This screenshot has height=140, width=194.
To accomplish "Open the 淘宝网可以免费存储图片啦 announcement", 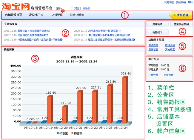I will [33, 35].
